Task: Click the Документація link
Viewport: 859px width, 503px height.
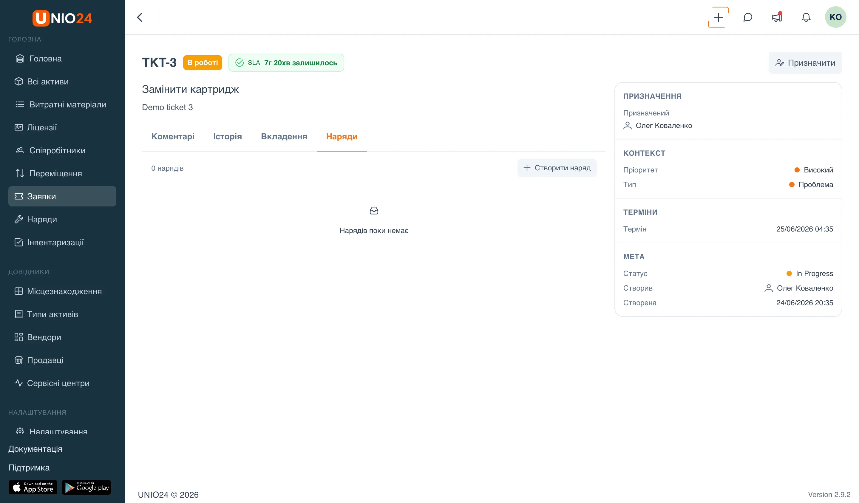Action: (x=35, y=449)
